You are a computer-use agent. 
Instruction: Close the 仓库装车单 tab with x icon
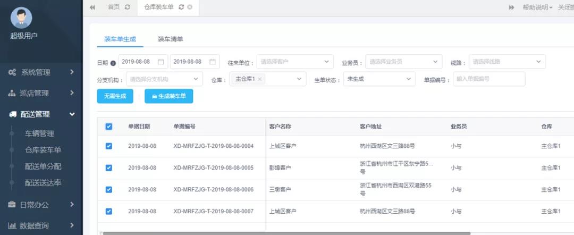point(190,7)
